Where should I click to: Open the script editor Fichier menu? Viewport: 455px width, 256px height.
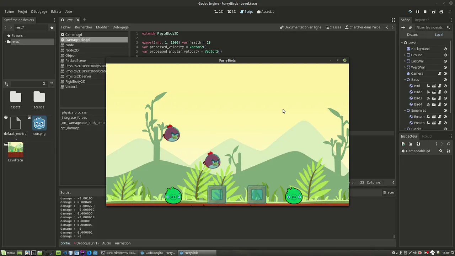tap(66, 27)
